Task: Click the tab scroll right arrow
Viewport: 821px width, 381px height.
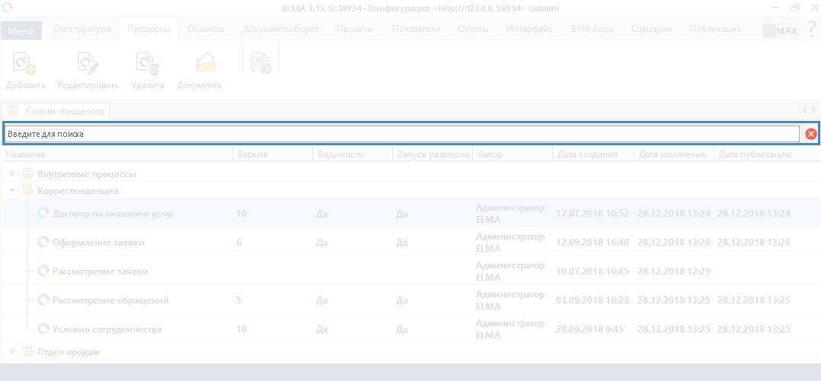Action: pyautogui.click(x=814, y=110)
